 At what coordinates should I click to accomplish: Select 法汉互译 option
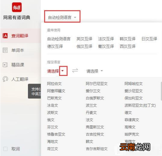click(x=106, y=39)
